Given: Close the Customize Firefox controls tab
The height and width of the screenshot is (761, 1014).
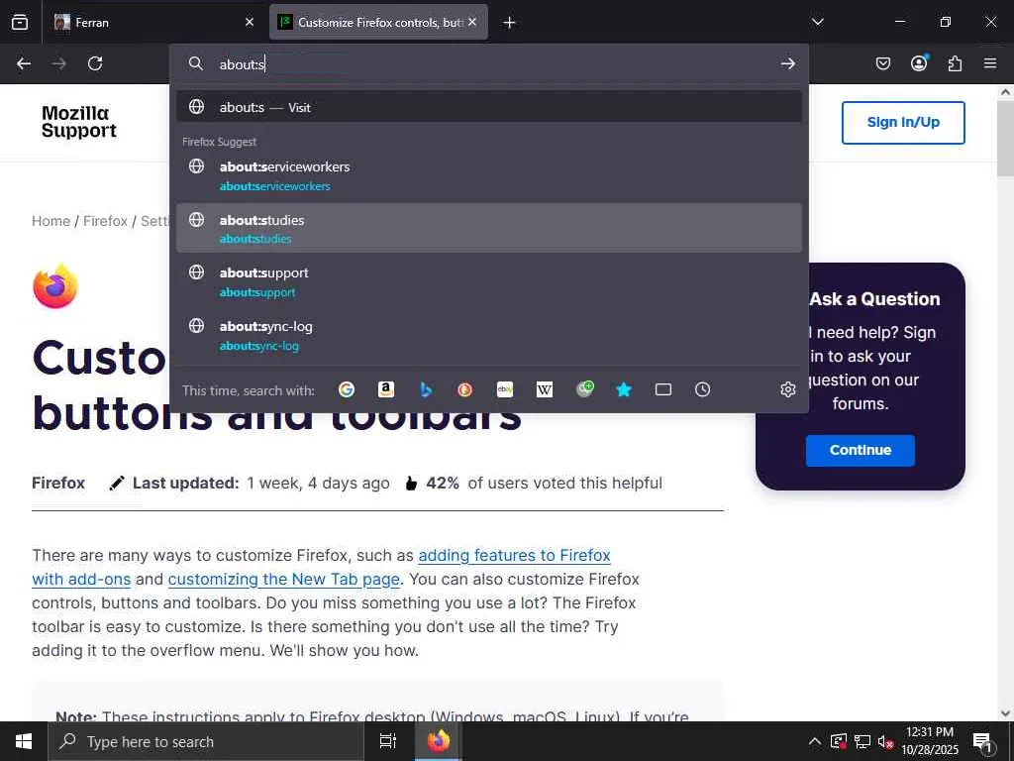Looking at the screenshot, I should pos(472,22).
